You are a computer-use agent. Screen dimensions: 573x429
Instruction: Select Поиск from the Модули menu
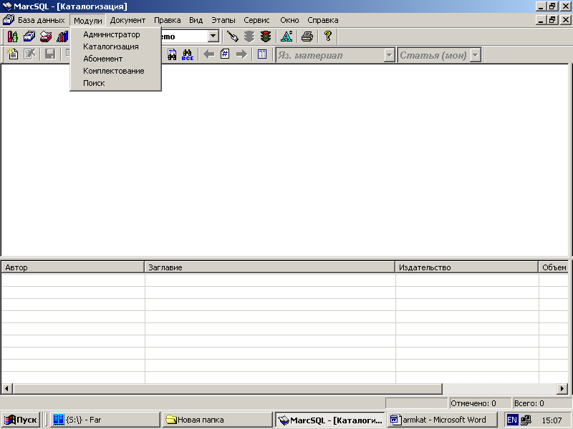115,83
